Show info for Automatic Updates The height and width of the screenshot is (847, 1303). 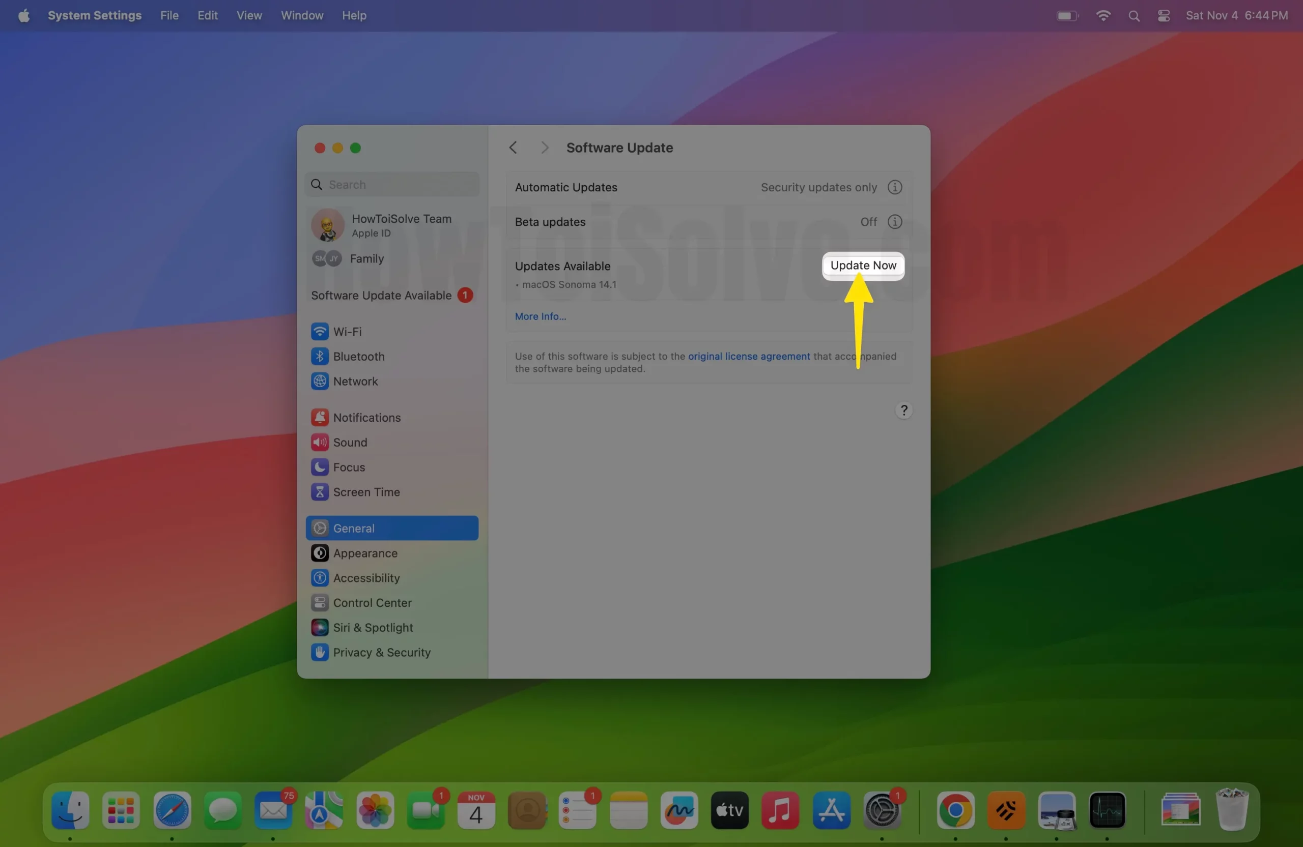point(894,187)
